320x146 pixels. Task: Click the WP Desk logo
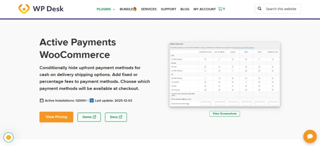(41, 9)
